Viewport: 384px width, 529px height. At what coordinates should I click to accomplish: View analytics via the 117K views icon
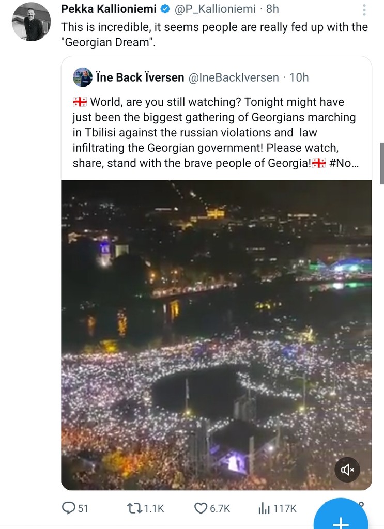[264, 508]
